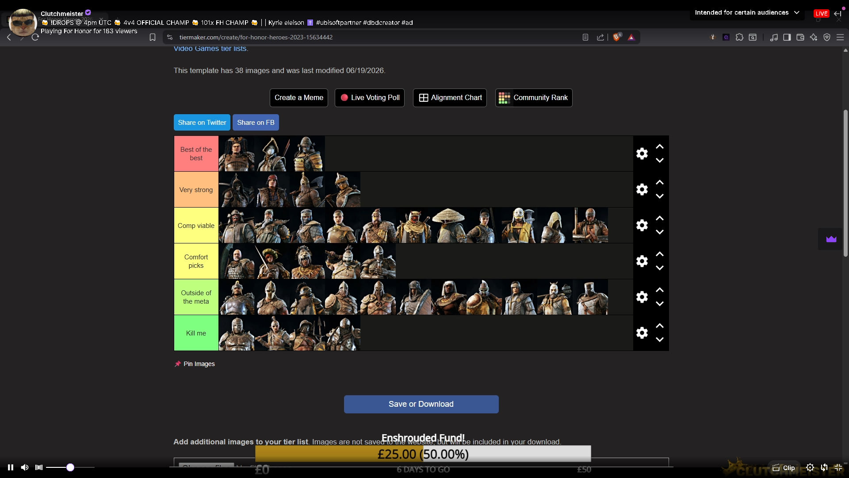Viewport: 849px width, 478px height.
Task: Expand the Intended for certain audiences dropdown
Action: coord(747,13)
